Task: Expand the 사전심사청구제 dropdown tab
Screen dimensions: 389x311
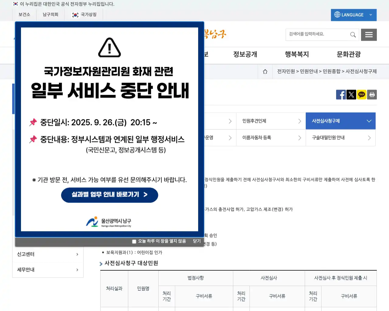Action: [341, 121]
